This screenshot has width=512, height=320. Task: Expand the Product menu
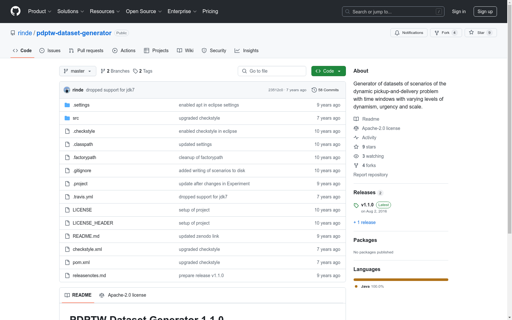[40, 11]
